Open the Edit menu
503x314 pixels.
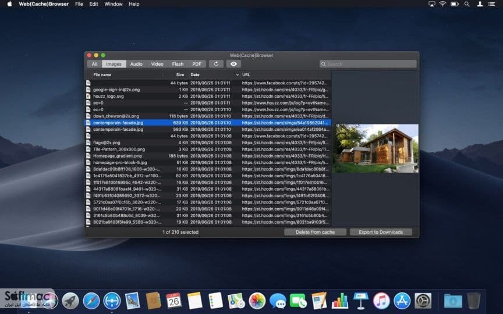94,4
